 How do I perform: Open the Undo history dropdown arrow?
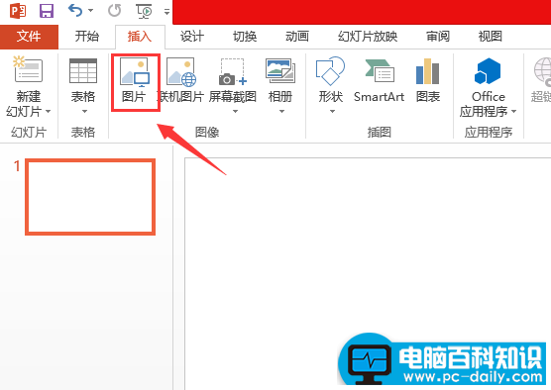point(90,11)
